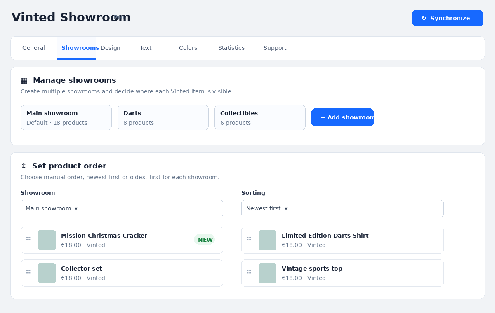Viewport: 495px width, 313px height.
Task: Click the Add showroom button
Action: pos(342,117)
